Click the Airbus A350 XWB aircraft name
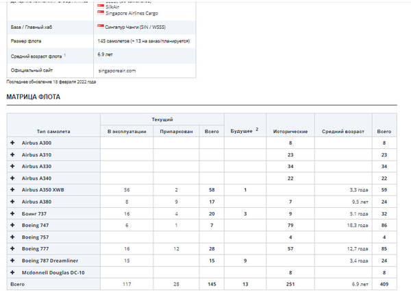The height and width of the screenshot is (293, 411). pyautogui.click(x=42, y=189)
